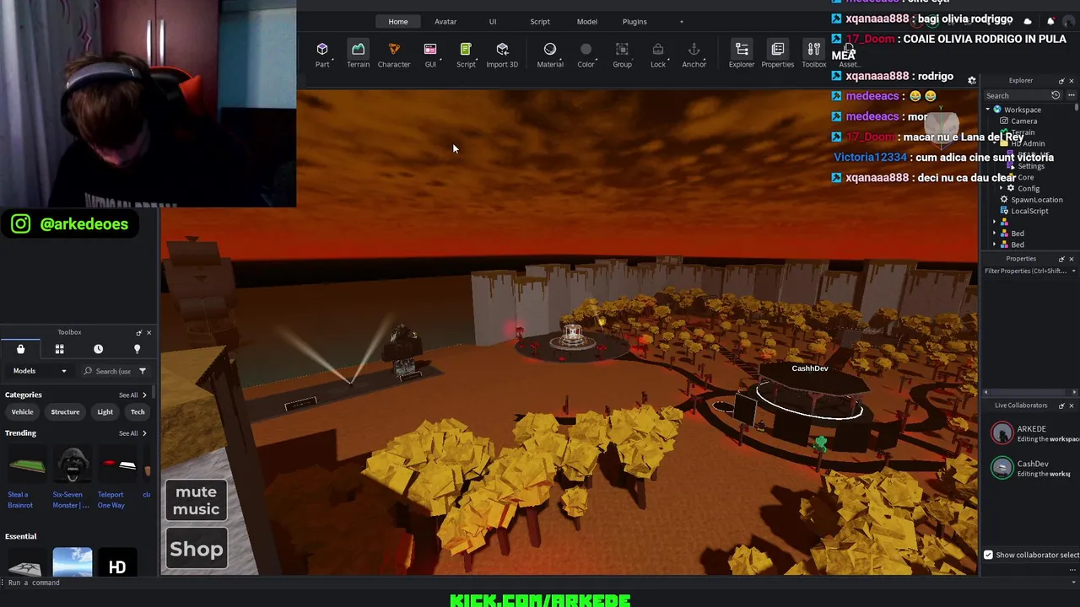
Task: Open the Filter Properties dropdown arrow
Action: [1073, 271]
